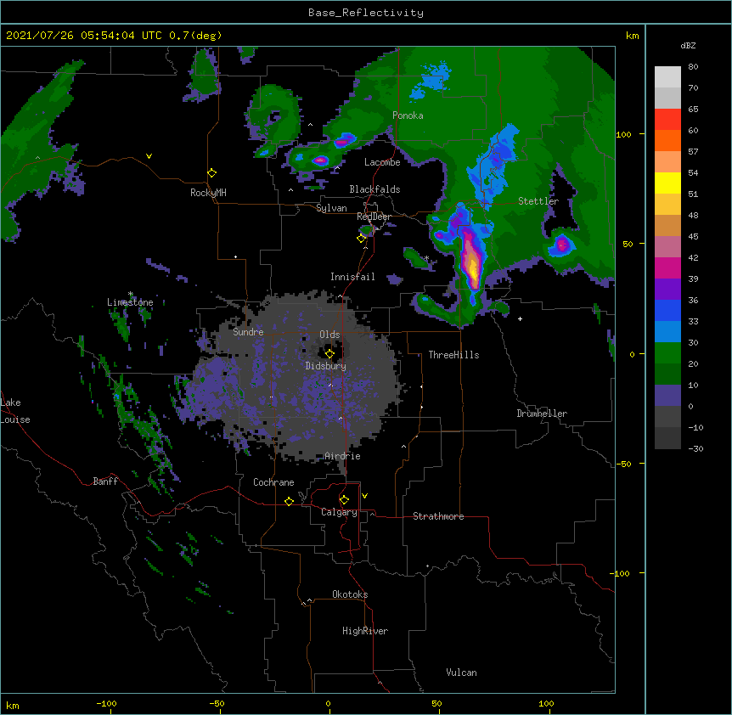This screenshot has height=715, width=732.
Task: Click the Olds town label
Action: click(329, 335)
